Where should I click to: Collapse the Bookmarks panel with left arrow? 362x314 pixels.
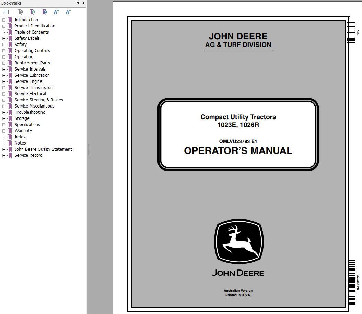tap(83, 3)
